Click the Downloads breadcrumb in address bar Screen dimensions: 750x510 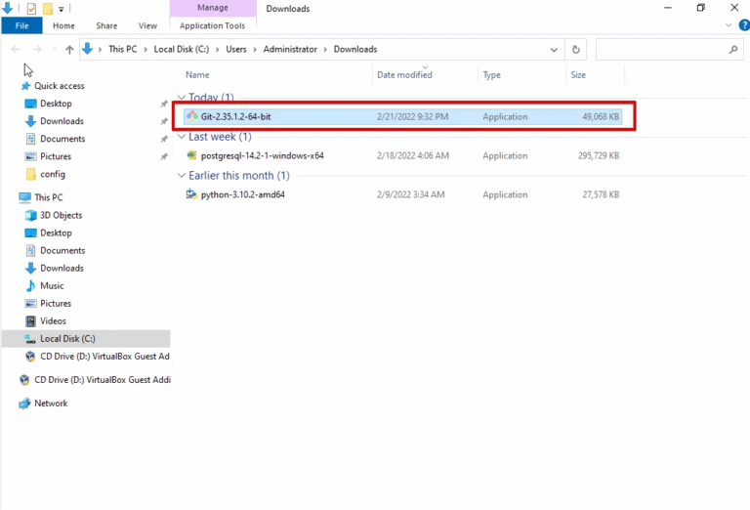355,49
